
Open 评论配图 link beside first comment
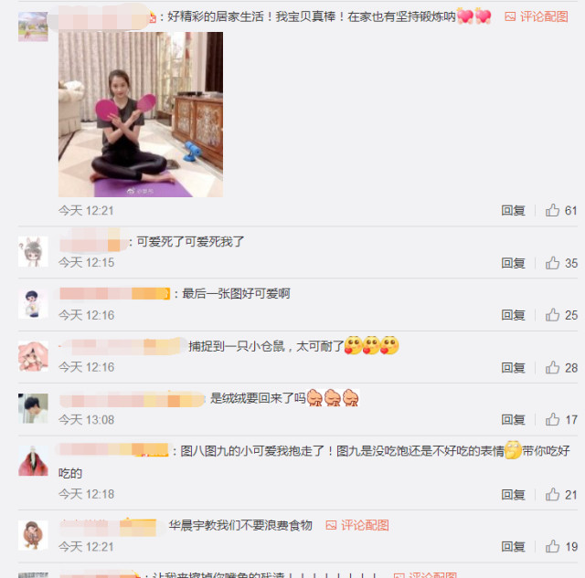click(537, 16)
